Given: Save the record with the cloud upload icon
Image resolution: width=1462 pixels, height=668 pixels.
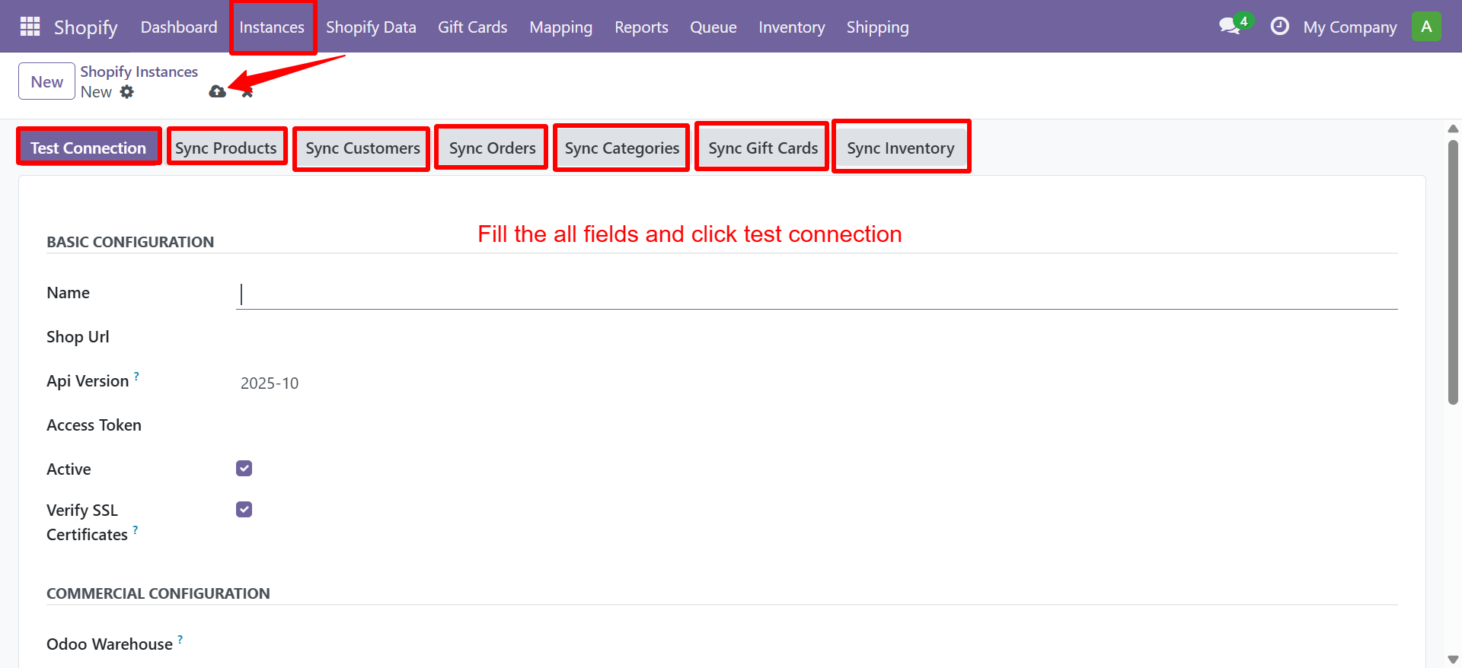Looking at the screenshot, I should pyautogui.click(x=218, y=92).
